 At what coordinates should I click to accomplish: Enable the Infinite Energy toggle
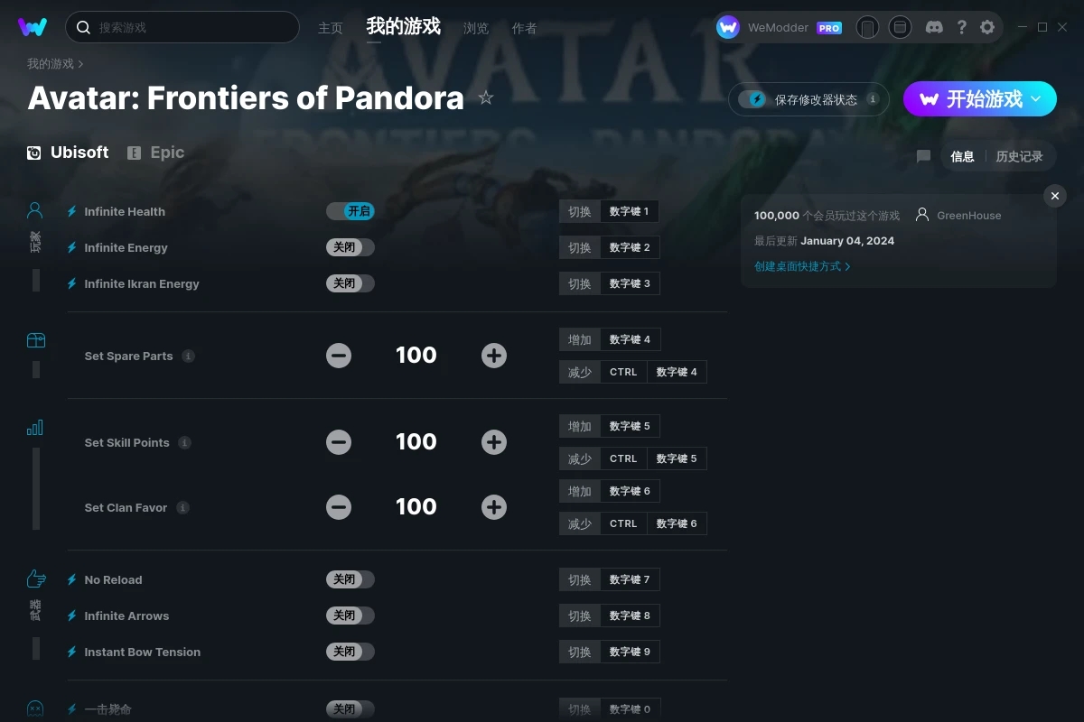pos(350,247)
